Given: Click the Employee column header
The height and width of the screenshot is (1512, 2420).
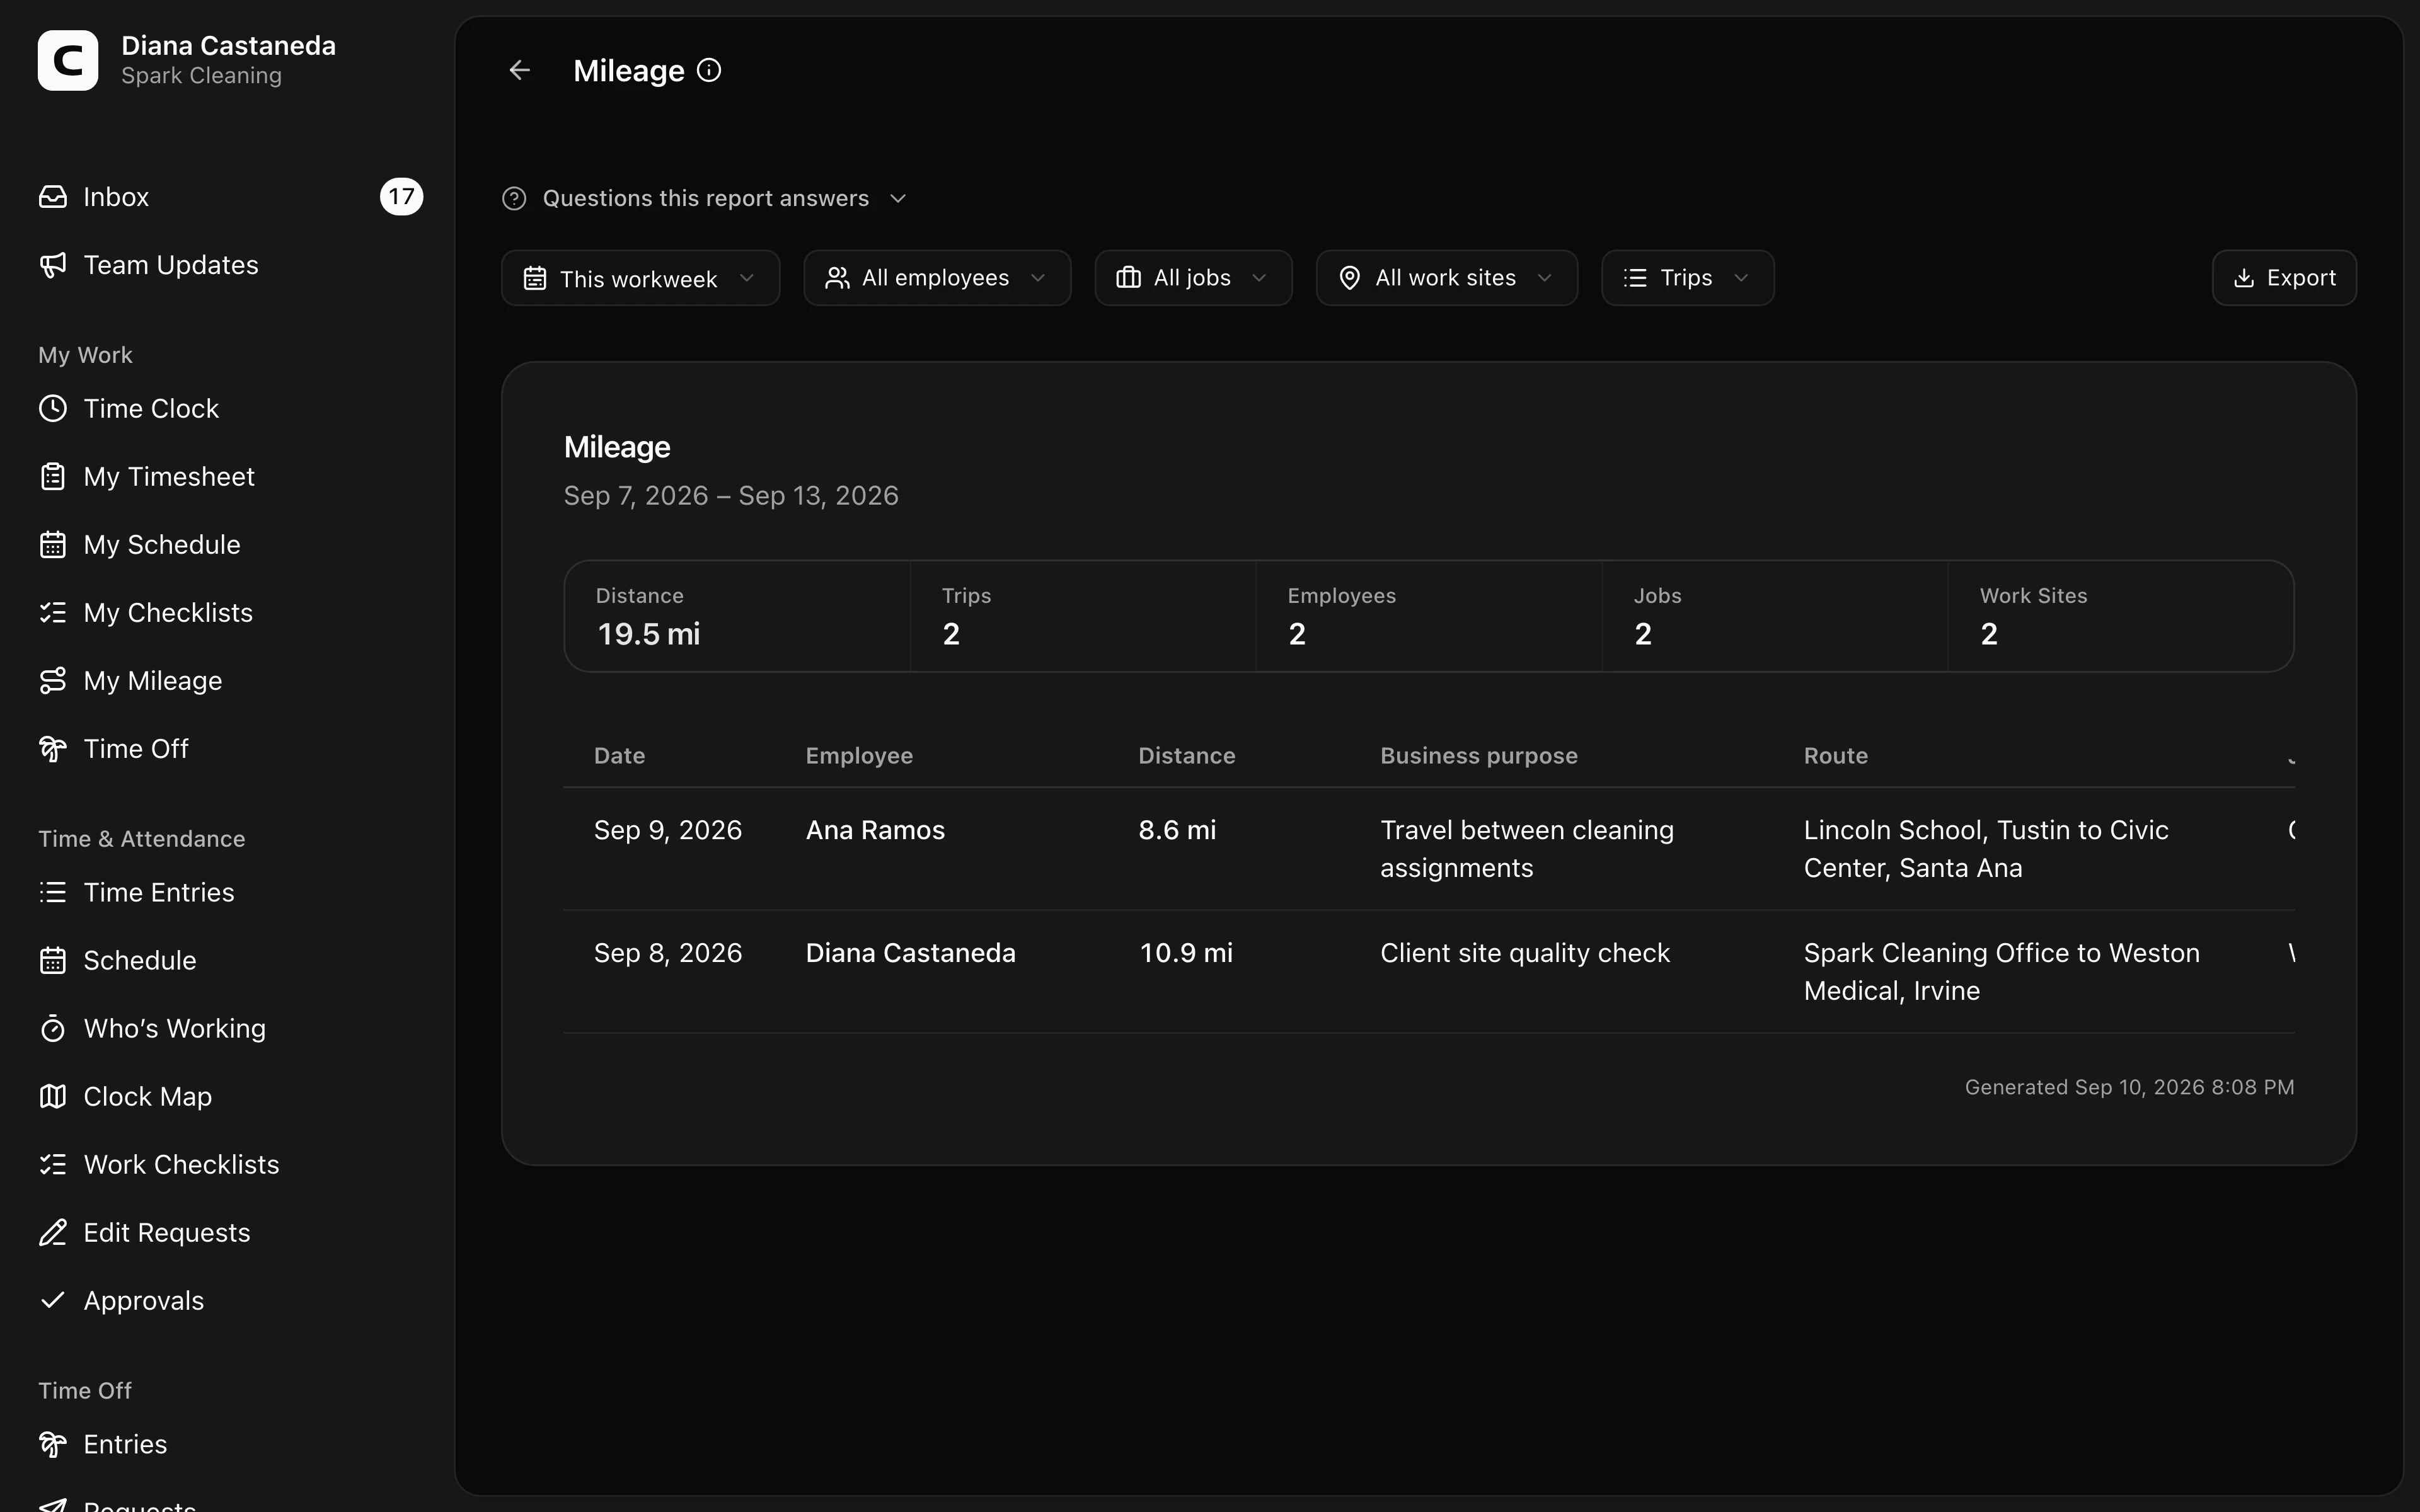Looking at the screenshot, I should [x=859, y=756].
